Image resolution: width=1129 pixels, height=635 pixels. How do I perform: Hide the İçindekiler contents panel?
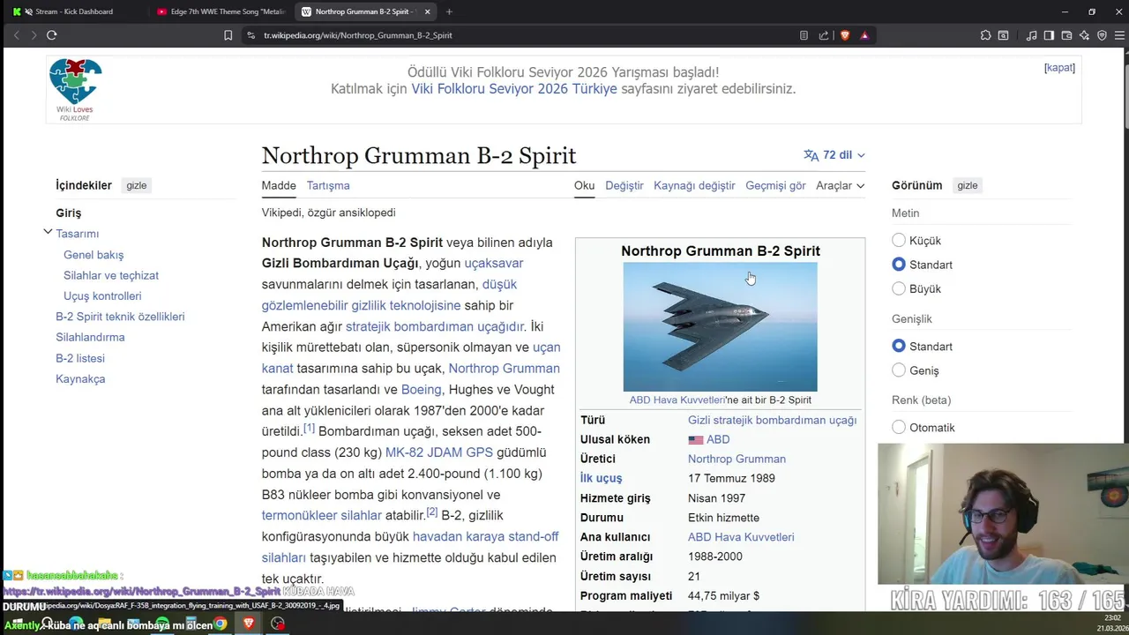pyautogui.click(x=136, y=185)
